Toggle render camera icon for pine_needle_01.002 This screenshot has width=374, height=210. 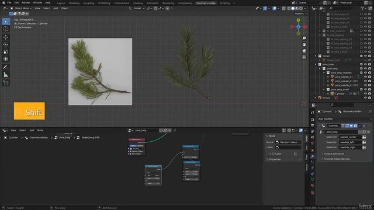point(370,85)
